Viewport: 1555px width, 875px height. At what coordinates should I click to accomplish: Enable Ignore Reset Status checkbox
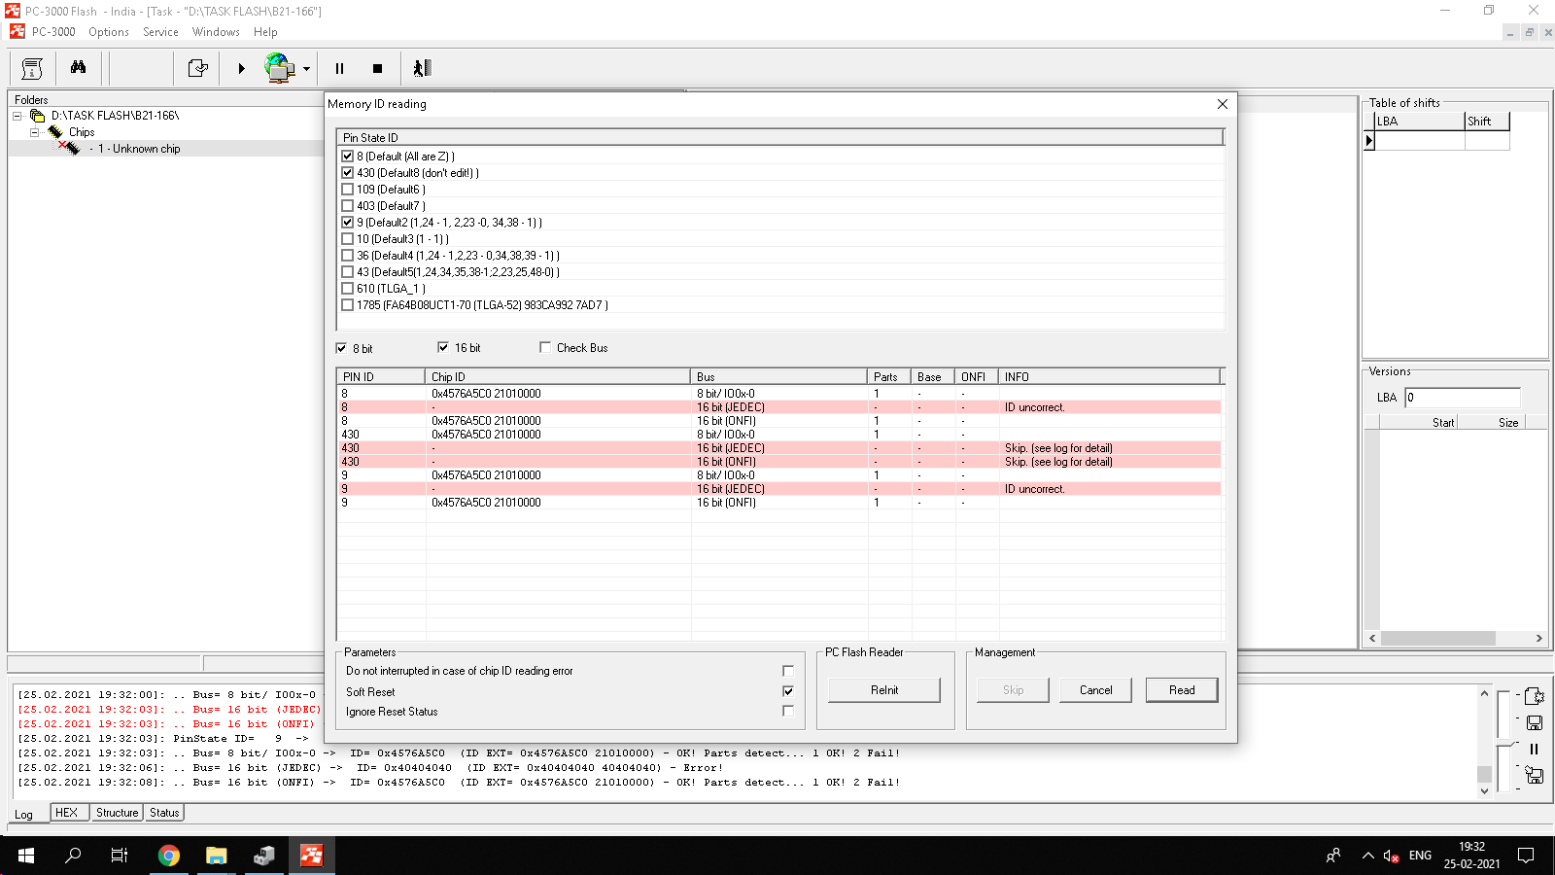(x=788, y=711)
